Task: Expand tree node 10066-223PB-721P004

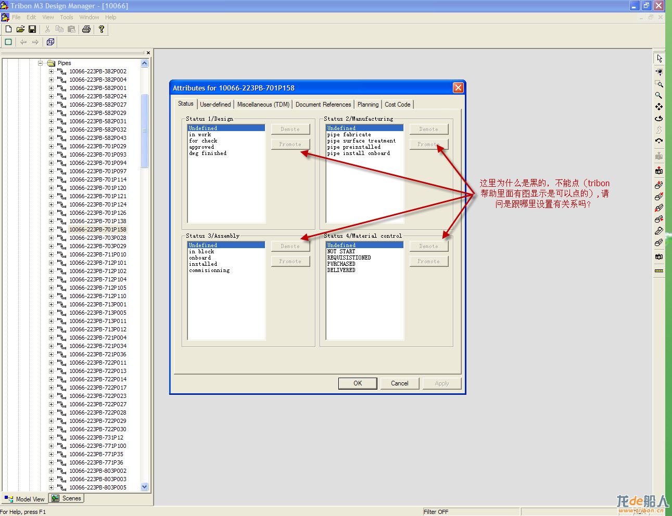Action: pos(51,338)
